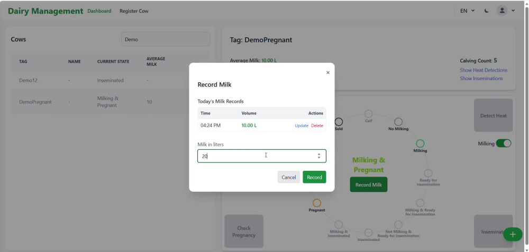Open the EN language dropdown

coord(467,11)
